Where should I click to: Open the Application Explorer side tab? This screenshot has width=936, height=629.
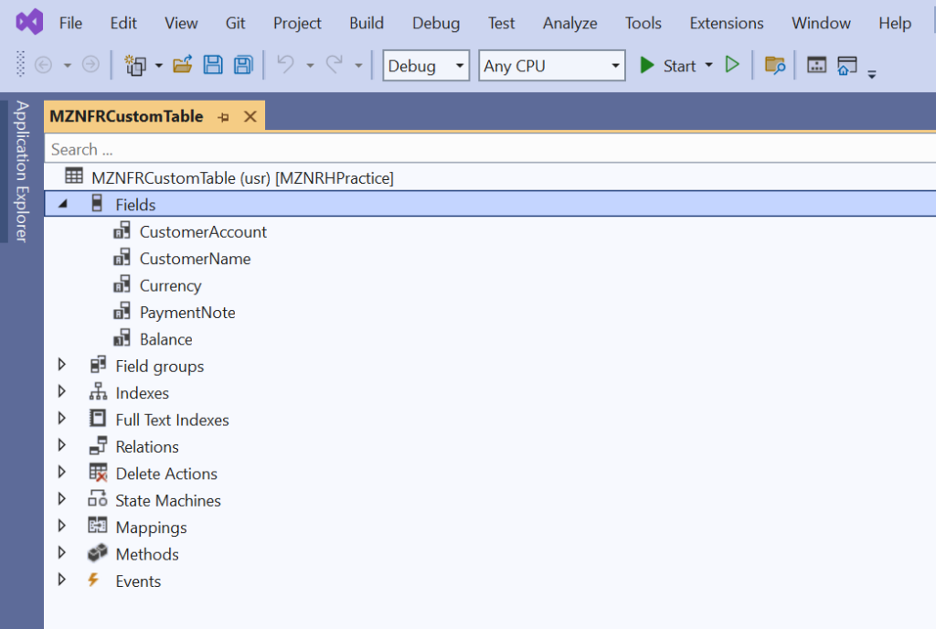tap(22, 171)
